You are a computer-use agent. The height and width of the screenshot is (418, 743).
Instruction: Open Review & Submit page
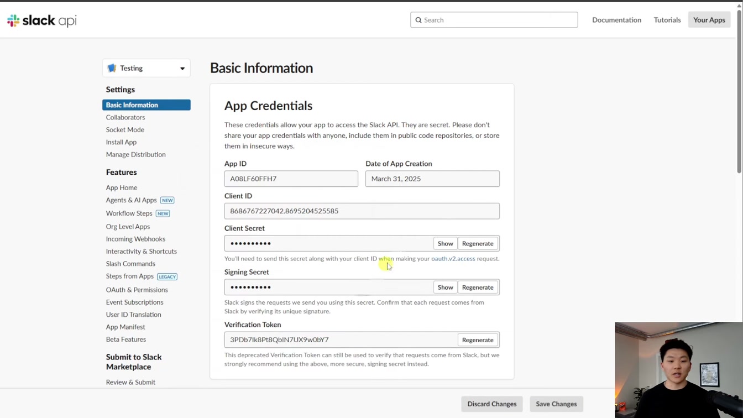click(130, 382)
